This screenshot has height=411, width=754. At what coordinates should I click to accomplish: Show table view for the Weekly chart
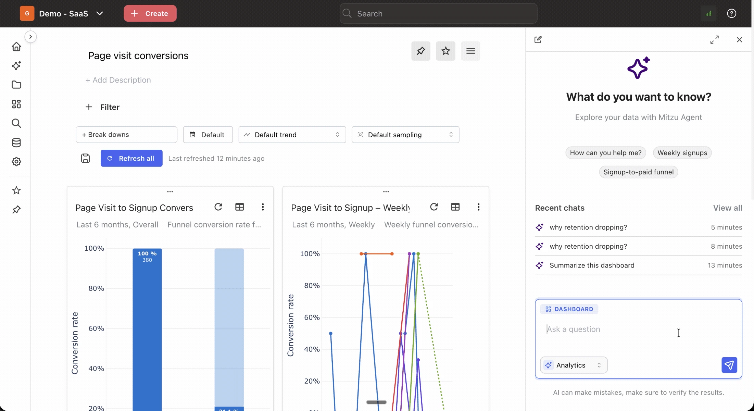[455, 207]
